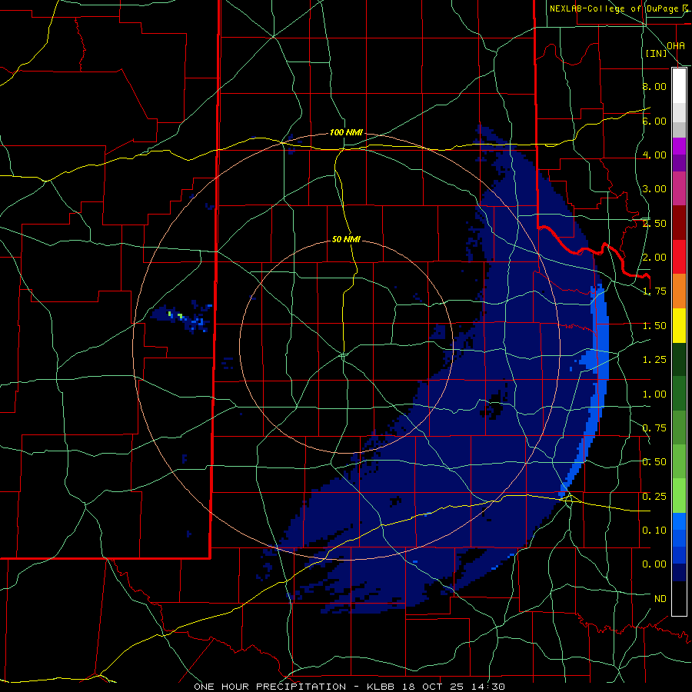
Task: Select the dark green legend swatch near 1.25
Action: click(679, 359)
